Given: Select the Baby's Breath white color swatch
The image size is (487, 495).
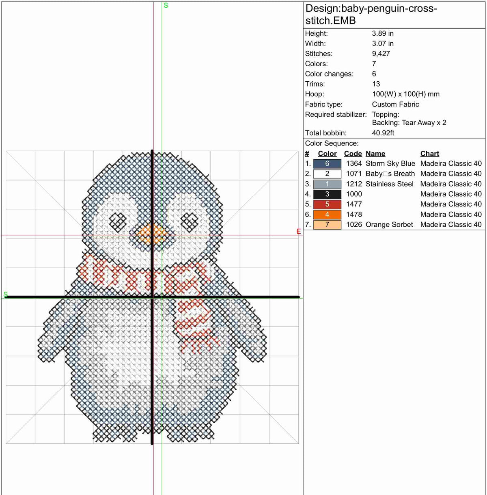Looking at the screenshot, I should [x=327, y=174].
